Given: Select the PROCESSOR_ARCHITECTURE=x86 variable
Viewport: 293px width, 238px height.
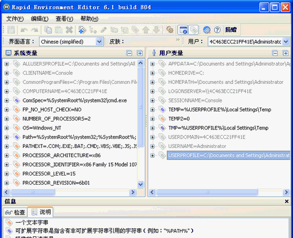Looking at the screenshot, I should pyautogui.click(x=61, y=155).
